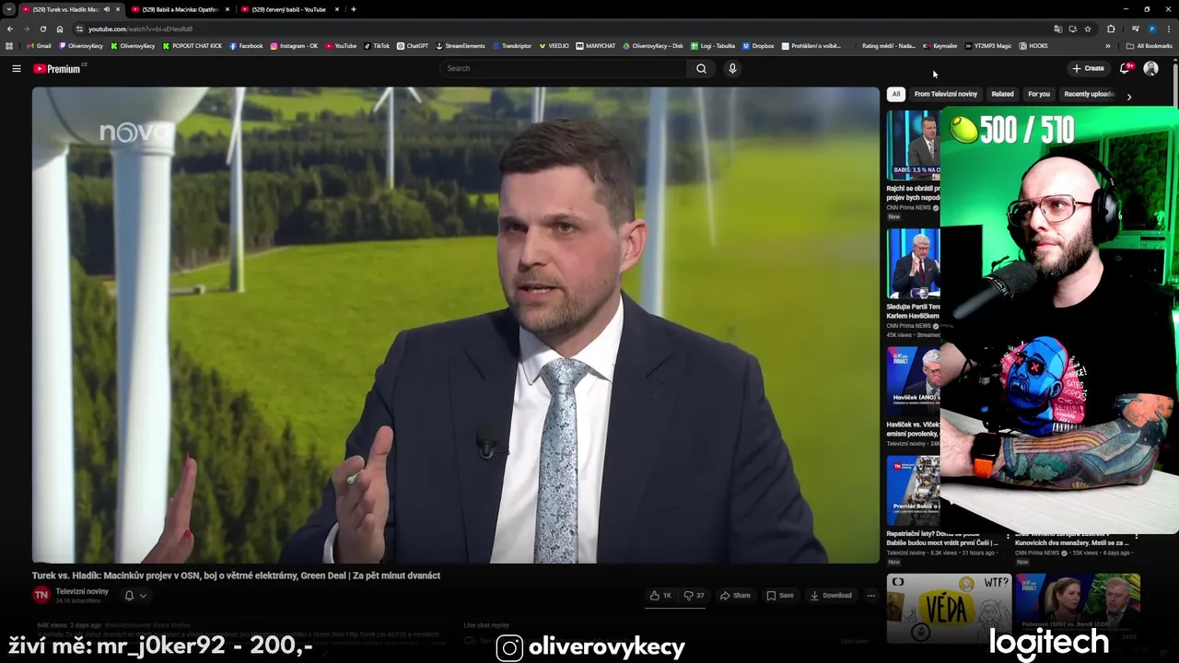
Task: Open the Chrome three-dot menu
Action: 1168,29
